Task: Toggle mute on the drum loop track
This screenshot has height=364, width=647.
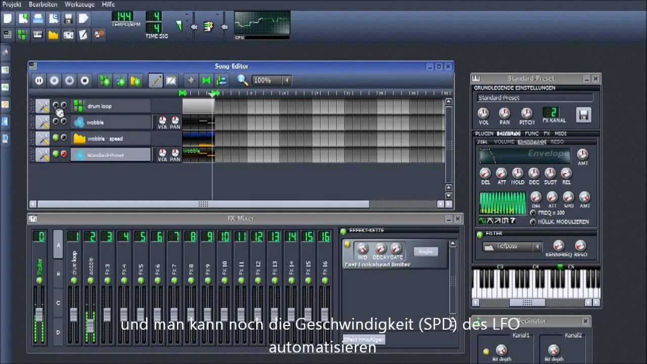Action: [x=56, y=105]
